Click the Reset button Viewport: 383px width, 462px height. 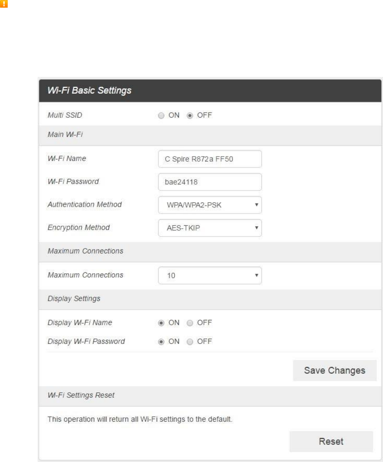(331, 441)
